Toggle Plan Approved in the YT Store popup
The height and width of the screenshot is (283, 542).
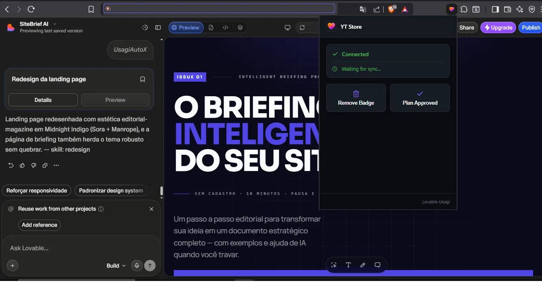coord(420,98)
